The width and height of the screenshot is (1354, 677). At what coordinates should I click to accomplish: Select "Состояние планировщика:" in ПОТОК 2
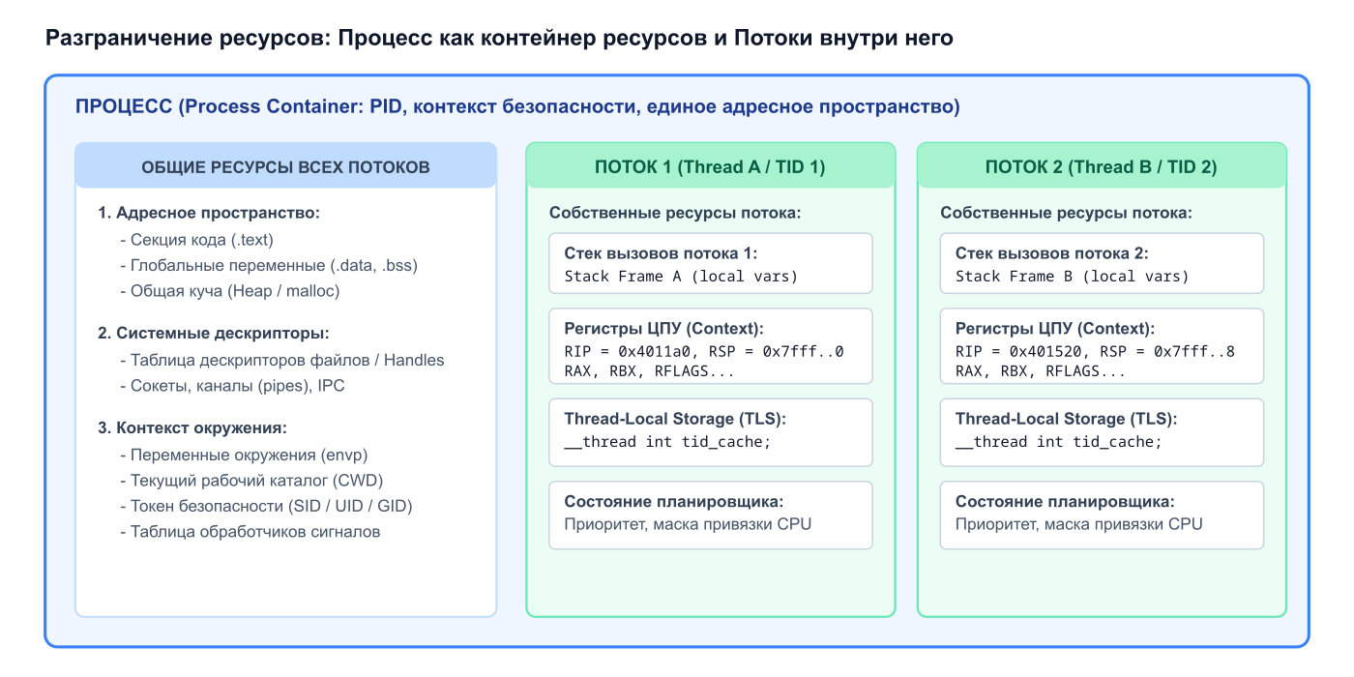tap(1065, 501)
